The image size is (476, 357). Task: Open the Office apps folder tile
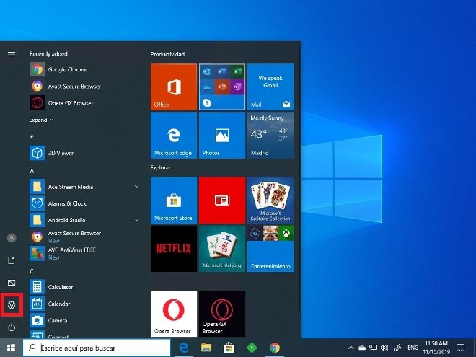coord(222,87)
